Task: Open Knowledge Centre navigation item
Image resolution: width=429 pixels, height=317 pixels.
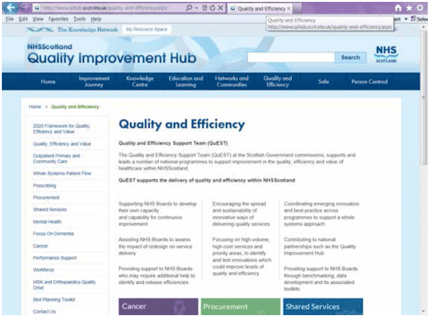Action: [140, 82]
